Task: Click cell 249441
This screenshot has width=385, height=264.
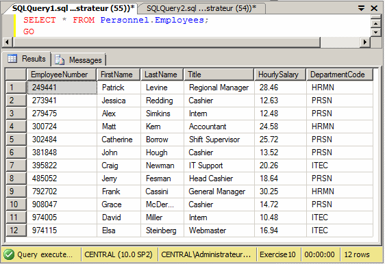Action: [x=62, y=88]
